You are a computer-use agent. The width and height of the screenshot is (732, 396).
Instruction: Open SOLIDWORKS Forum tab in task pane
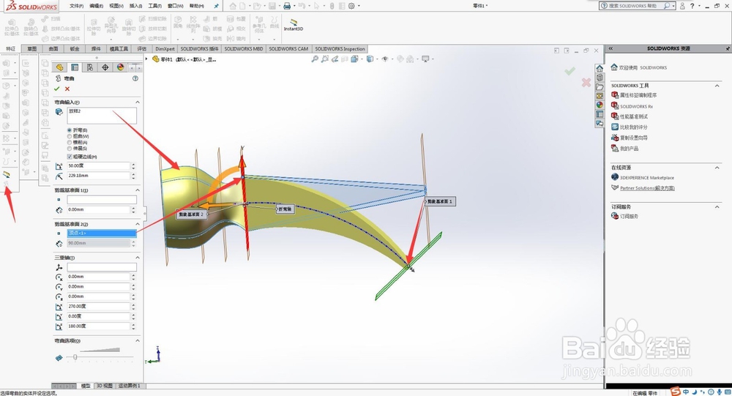(x=600, y=124)
